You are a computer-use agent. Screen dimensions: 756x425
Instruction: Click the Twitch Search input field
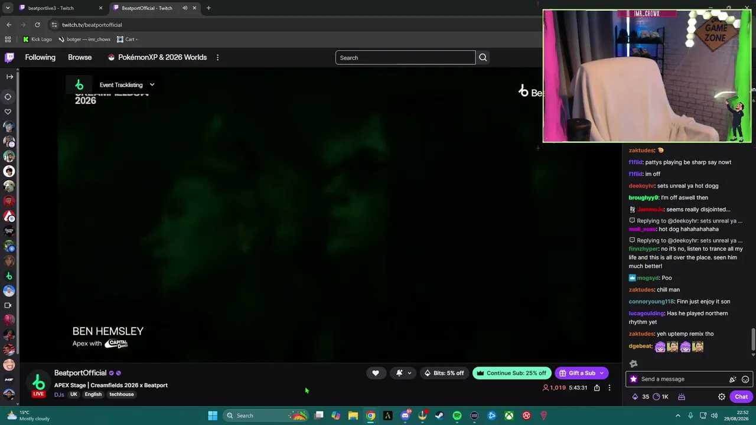[x=405, y=57]
